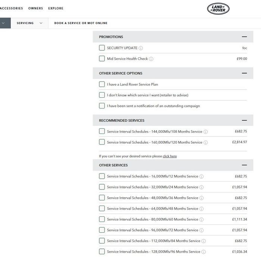Screen dimensions: 261x260
Task: Show info for 160,000Mls/120 Months Service
Action: tap(206, 142)
